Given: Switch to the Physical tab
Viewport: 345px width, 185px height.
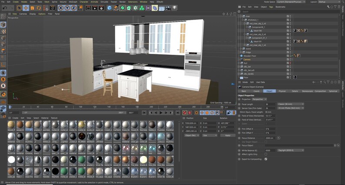Looking at the screenshot, I should 282,91.
